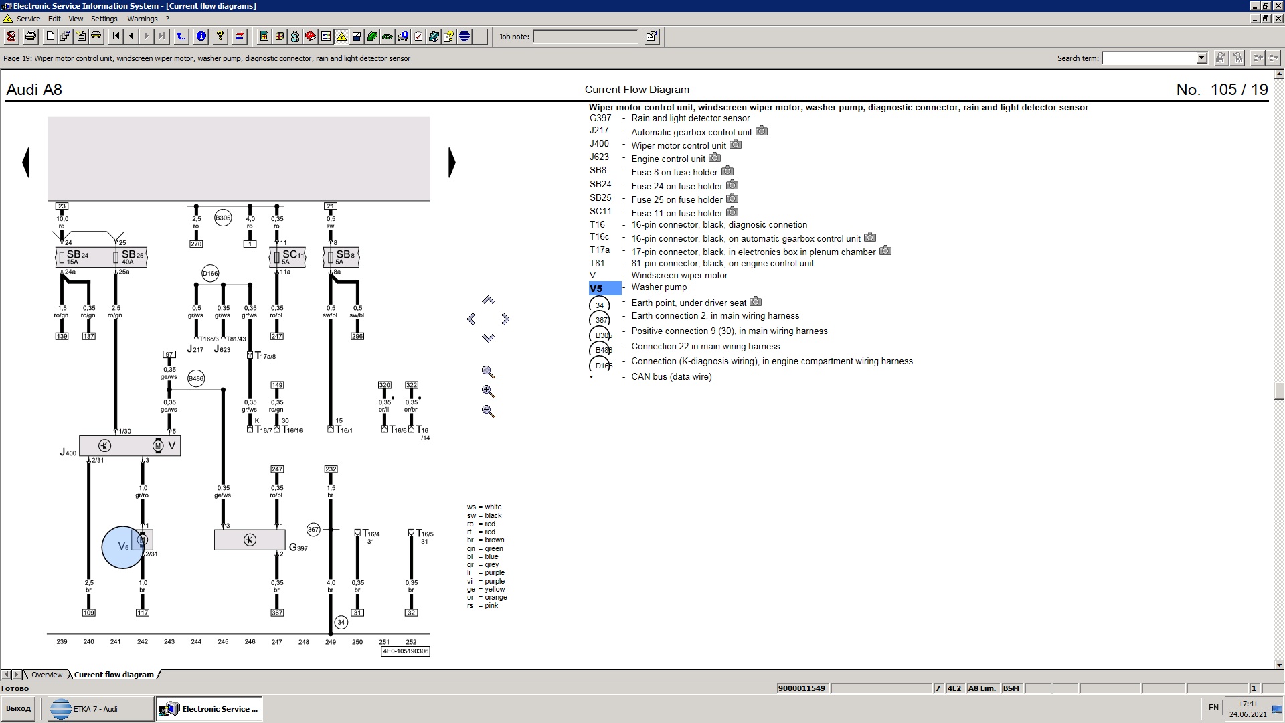Open the Warnings menu

pyautogui.click(x=142, y=19)
